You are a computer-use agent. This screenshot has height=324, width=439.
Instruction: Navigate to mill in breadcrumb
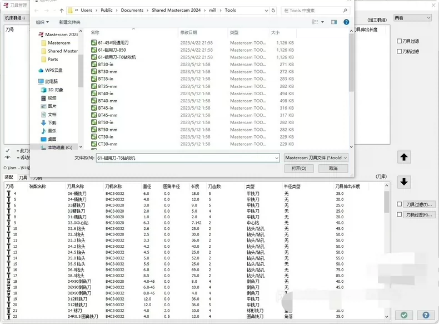coord(212,10)
